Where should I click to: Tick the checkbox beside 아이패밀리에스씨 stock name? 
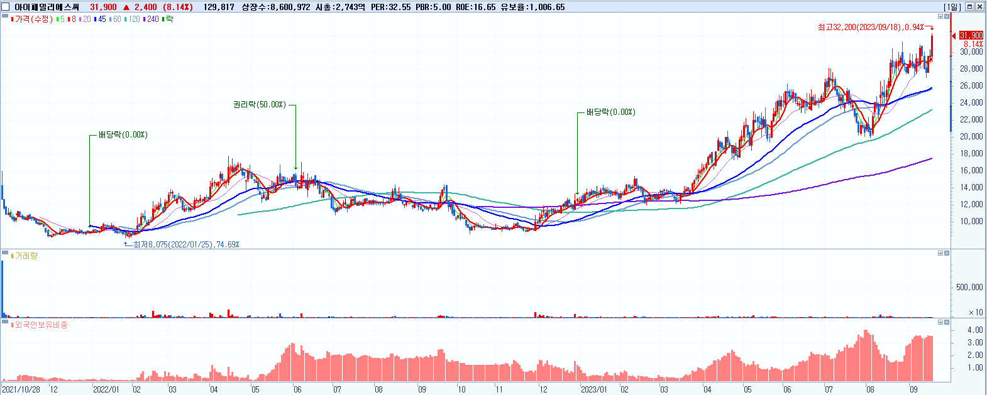click(x=6, y=7)
